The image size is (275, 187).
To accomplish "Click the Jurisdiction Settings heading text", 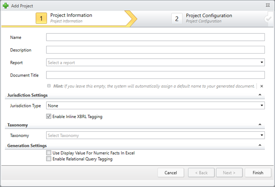I will click(27, 95).
